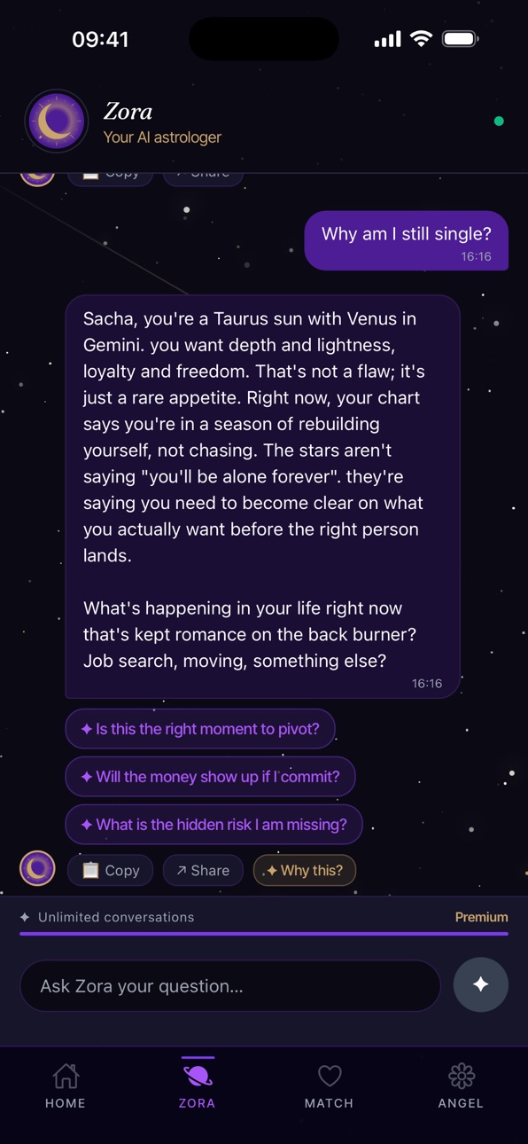Viewport: 528px width, 1144px height.
Task: Tap the Premium label
Action: 481,917
